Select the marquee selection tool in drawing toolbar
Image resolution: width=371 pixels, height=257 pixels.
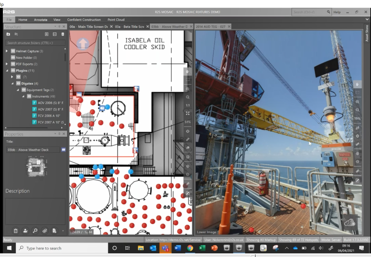(187, 80)
